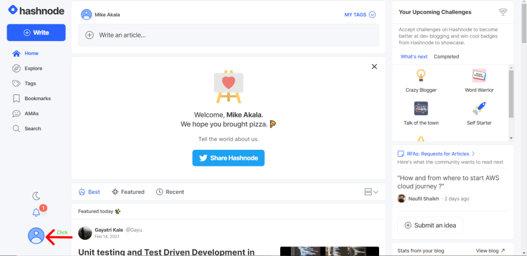Open the Self Starter rocket challenge
The height and width of the screenshot is (256, 527).
tap(479, 113)
